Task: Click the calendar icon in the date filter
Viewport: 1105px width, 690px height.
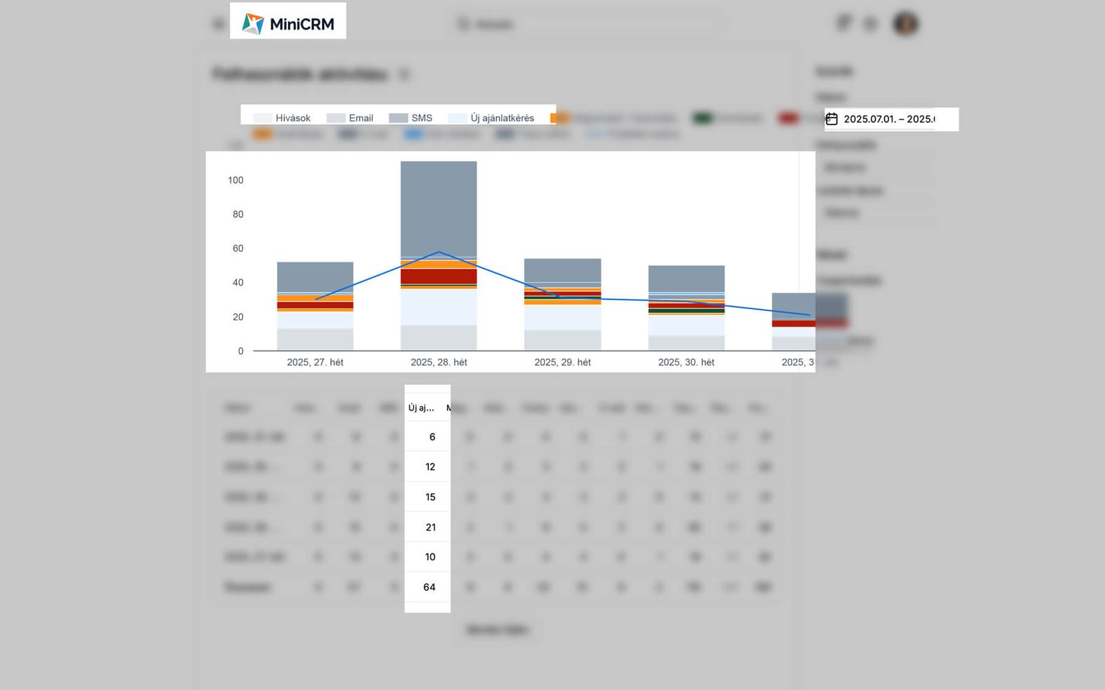Action: click(832, 119)
